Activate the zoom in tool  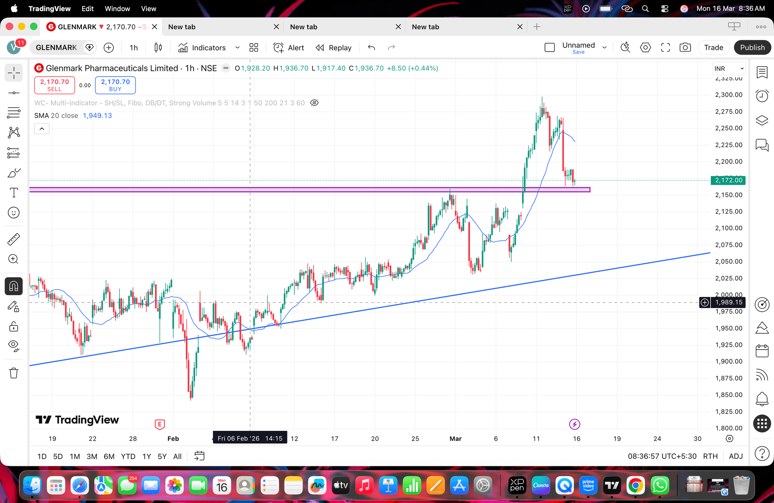(14, 259)
